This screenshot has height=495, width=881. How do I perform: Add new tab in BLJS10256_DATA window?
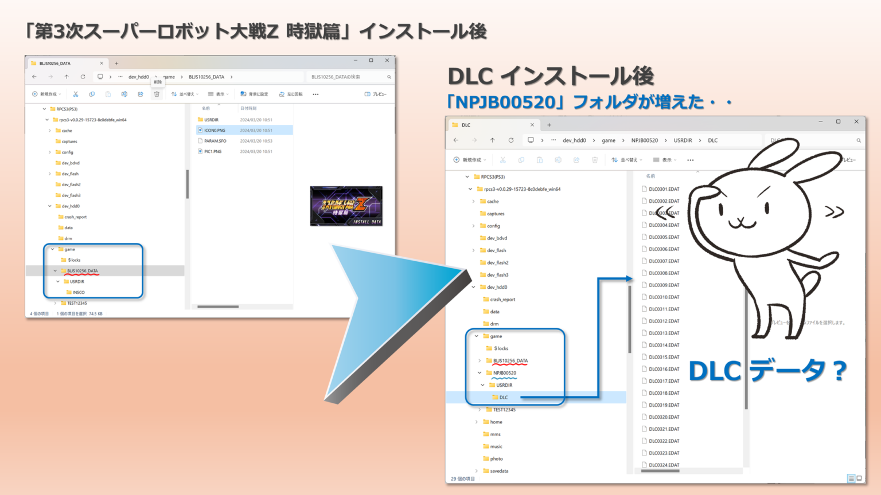point(116,64)
